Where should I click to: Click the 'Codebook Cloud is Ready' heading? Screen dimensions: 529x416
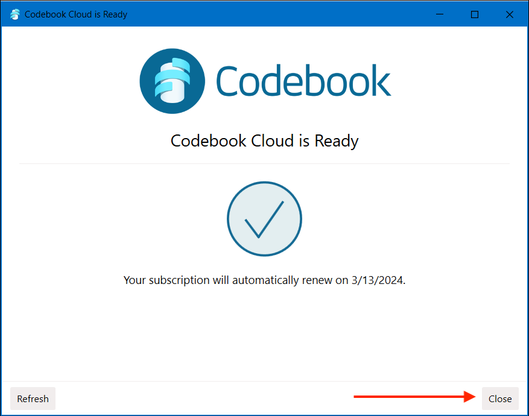coord(264,141)
